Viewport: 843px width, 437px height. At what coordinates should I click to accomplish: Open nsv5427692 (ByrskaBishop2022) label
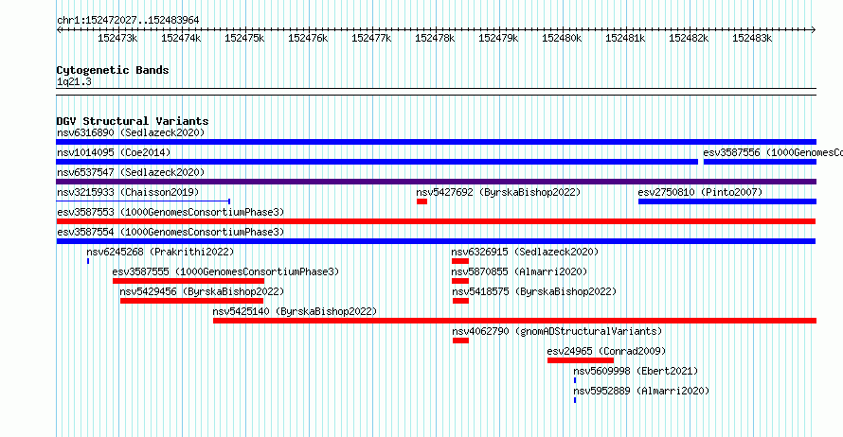(498, 192)
